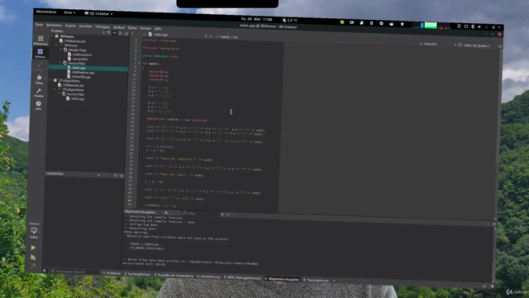Viewport: 529px width, 298px height.
Task: Open the Debuggen menu
Action: [102, 26]
